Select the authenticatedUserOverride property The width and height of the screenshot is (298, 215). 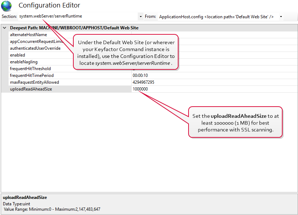(35, 48)
